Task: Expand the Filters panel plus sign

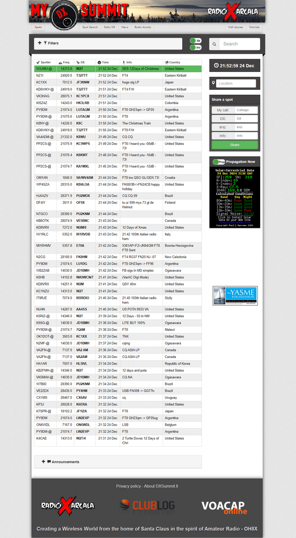Action: tap(39, 43)
